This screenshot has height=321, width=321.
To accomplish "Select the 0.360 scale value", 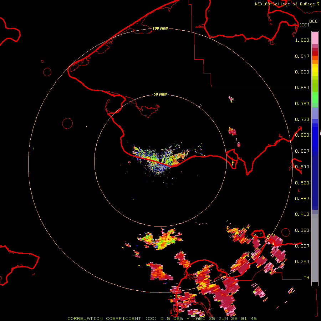I will point(302,230).
